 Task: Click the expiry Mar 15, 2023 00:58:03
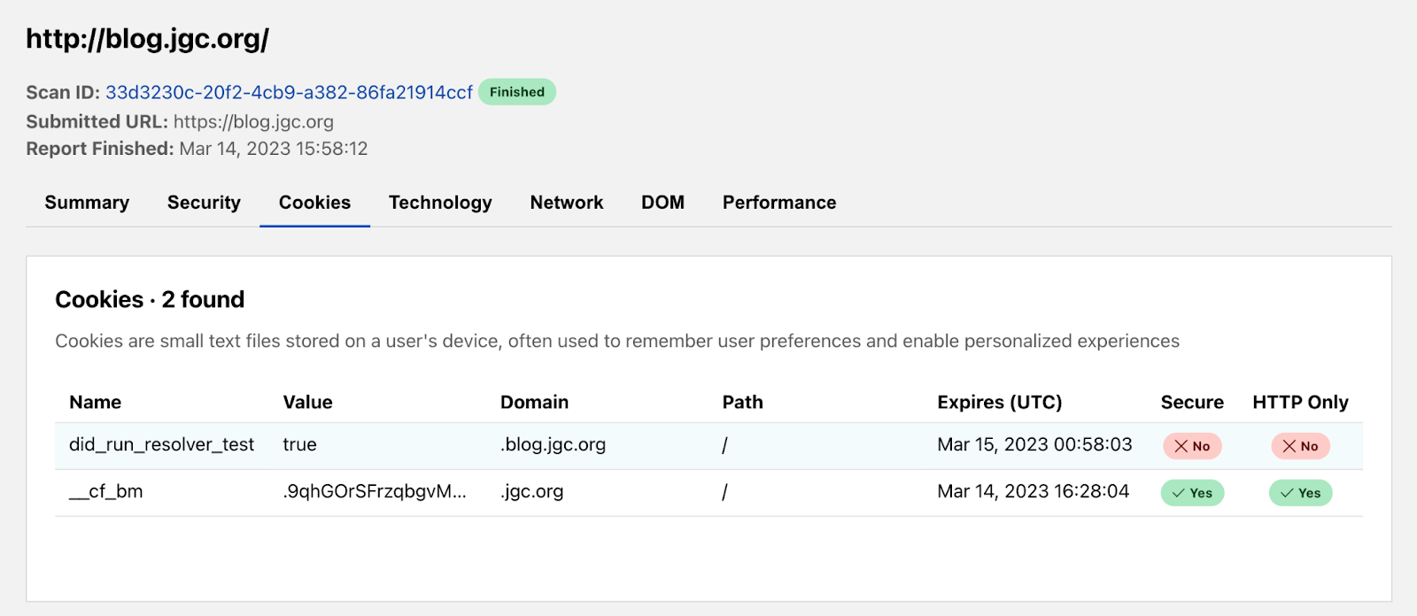pos(1034,444)
